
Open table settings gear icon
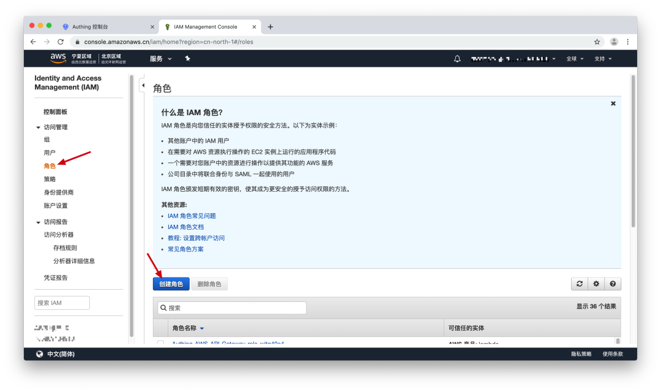pos(596,284)
